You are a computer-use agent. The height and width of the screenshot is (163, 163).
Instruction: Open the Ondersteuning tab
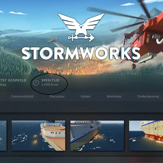pos(148,96)
